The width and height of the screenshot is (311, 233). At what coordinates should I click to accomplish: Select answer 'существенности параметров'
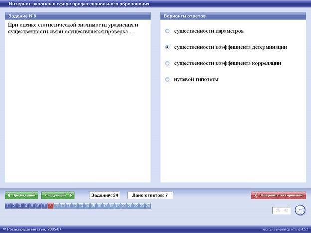tap(167, 31)
